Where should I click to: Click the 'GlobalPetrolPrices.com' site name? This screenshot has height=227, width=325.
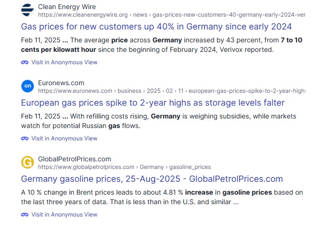74,159
